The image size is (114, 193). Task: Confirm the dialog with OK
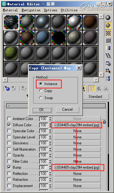pos(42,110)
